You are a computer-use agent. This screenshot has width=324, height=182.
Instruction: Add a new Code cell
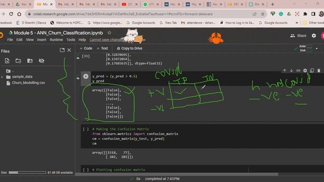coord(86,49)
